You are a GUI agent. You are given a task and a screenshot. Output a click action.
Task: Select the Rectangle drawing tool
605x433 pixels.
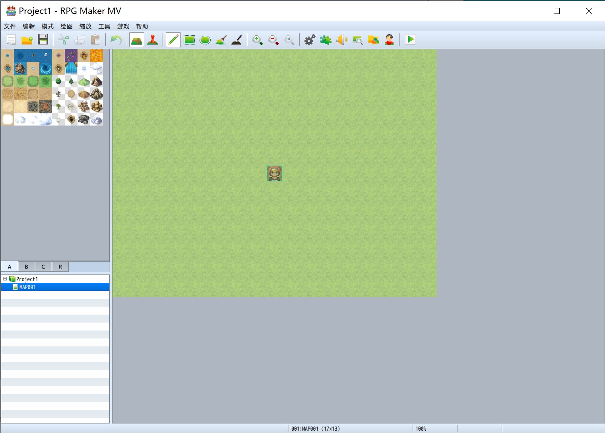189,40
